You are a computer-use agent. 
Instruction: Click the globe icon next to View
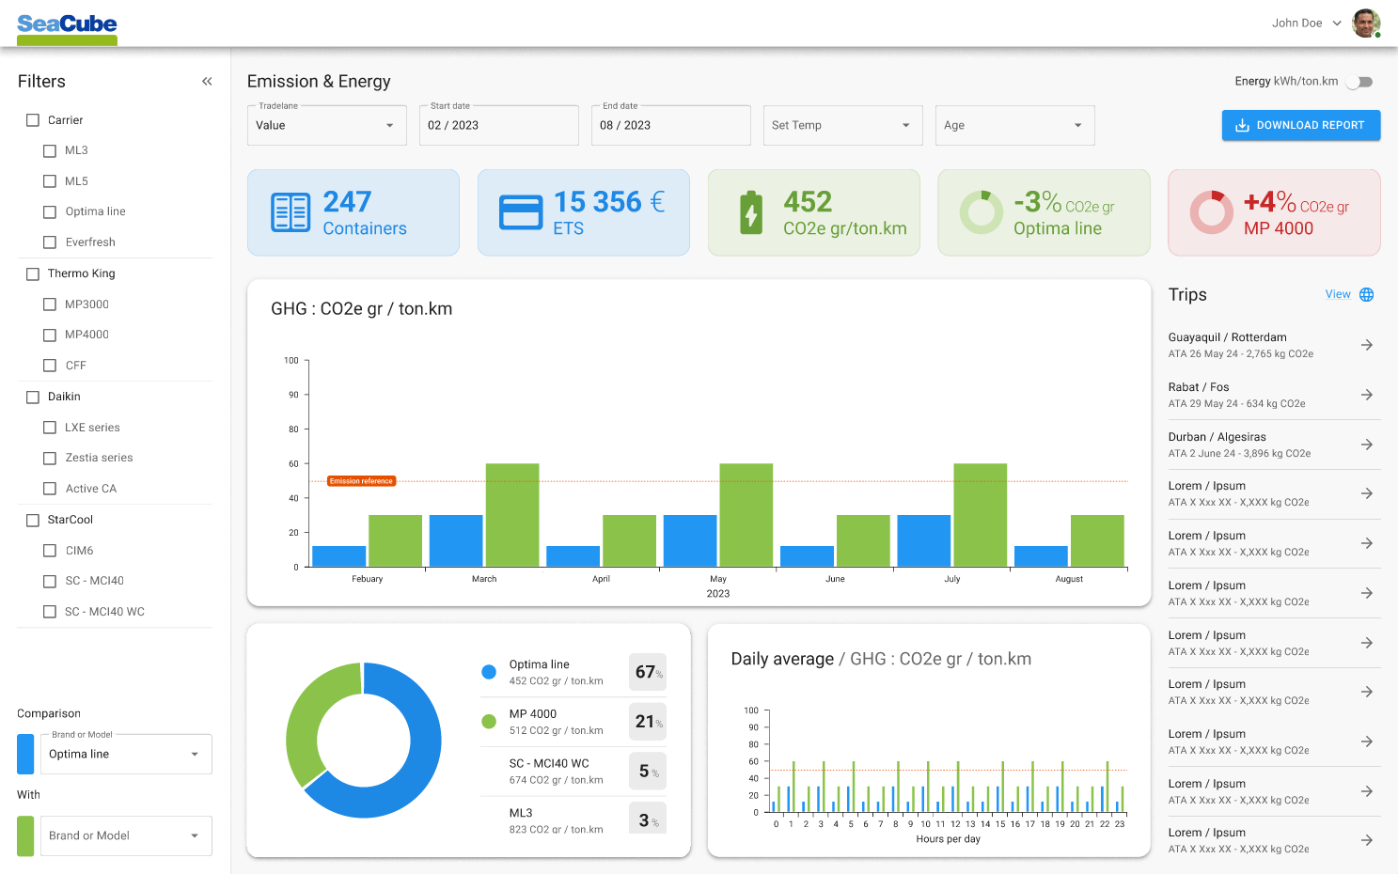pos(1367,295)
